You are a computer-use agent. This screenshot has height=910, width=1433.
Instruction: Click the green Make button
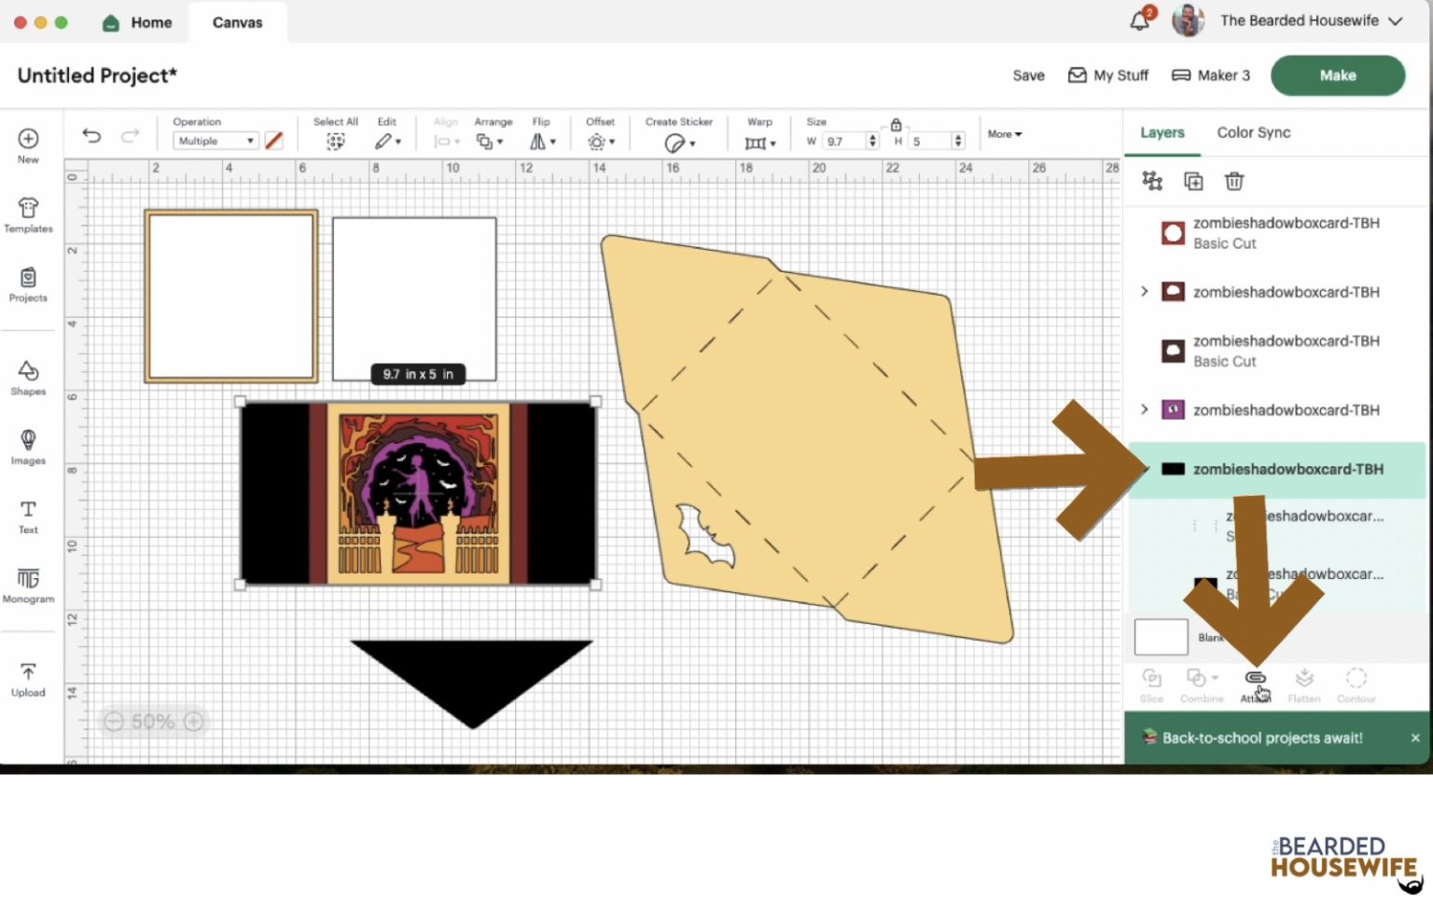coord(1337,76)
